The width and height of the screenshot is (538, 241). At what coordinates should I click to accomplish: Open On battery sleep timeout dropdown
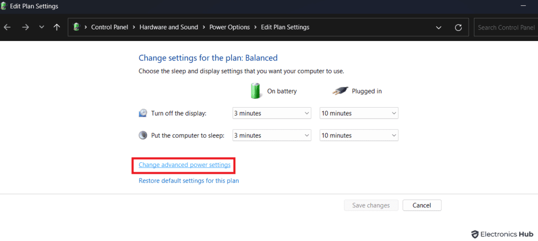point(272,135)
